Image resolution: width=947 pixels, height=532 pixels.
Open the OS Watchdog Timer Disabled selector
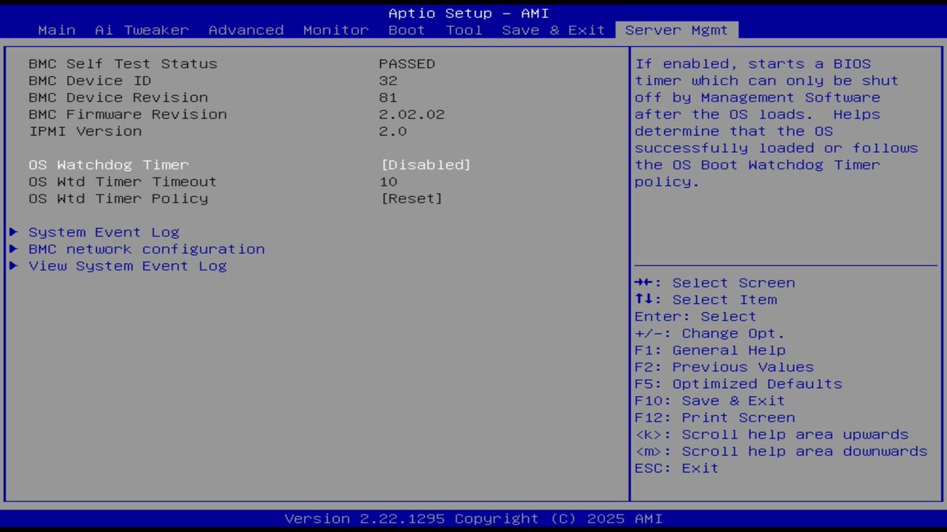click(x=426, y=164)
